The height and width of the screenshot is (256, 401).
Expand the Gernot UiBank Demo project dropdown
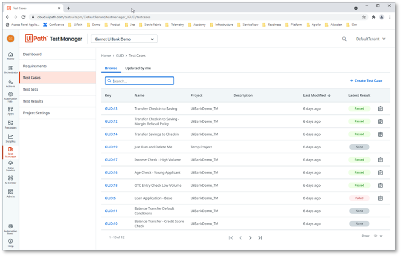click(124, 39)
